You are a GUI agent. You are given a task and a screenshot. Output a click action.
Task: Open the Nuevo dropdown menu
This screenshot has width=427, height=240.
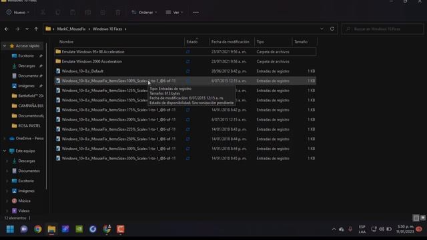tap(18, 13)
